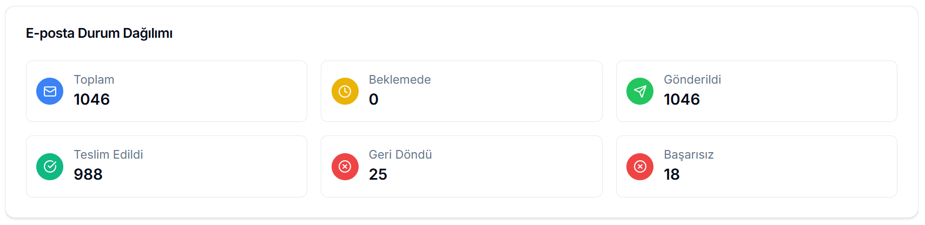Click the Gönderildi label text
The image size is (925, 225).
692,79
